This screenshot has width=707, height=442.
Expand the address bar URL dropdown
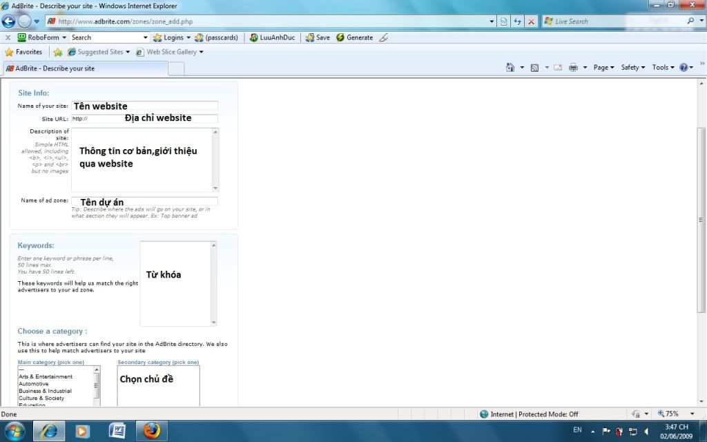tap(492, 21)
